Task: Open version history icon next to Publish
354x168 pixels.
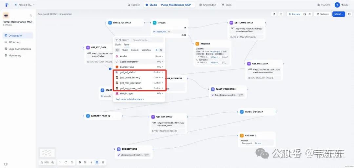Action: click(x=349, y=14)
